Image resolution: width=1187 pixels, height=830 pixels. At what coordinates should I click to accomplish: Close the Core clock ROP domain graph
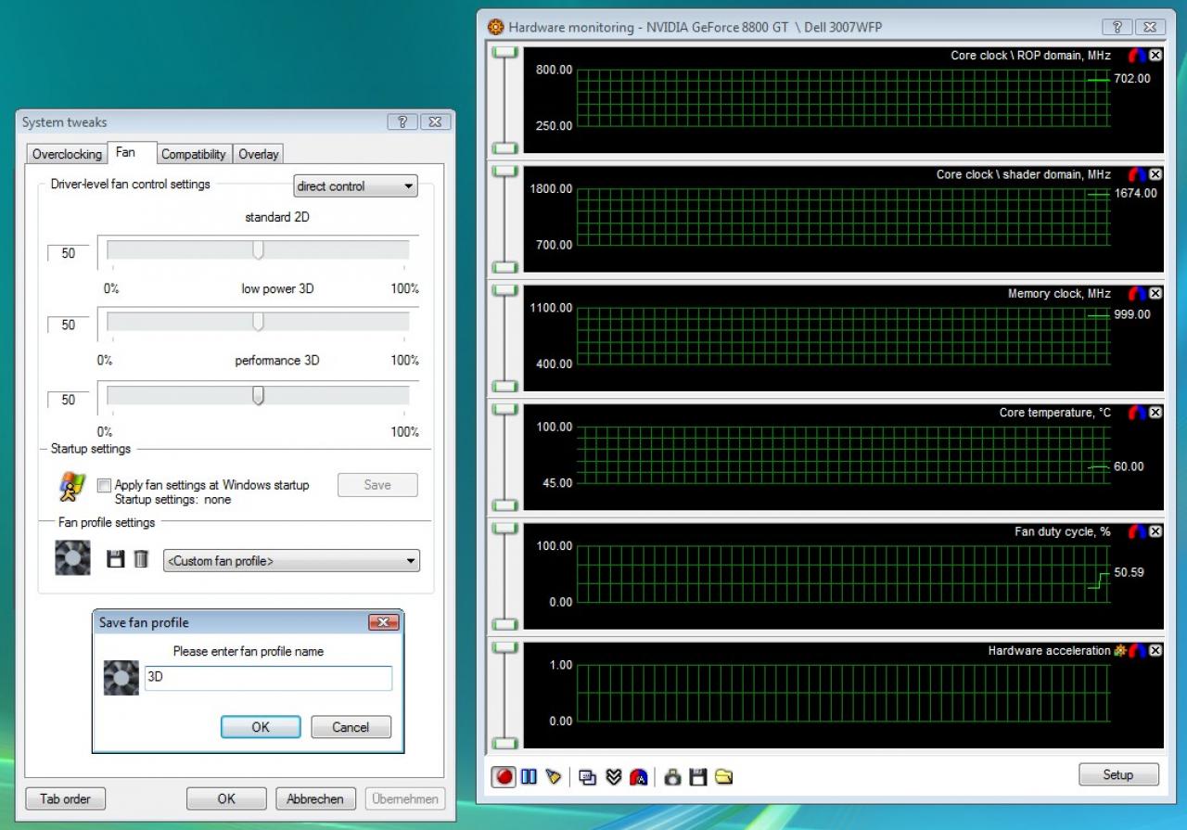pyautogui.click(x=1155, y=56)
